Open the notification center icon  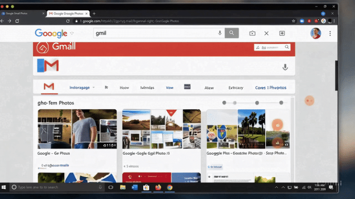coord(331,187)
